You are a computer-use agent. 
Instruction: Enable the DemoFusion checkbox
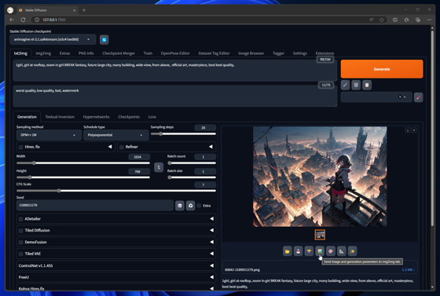pyautogui.click(x=20, y=242)
